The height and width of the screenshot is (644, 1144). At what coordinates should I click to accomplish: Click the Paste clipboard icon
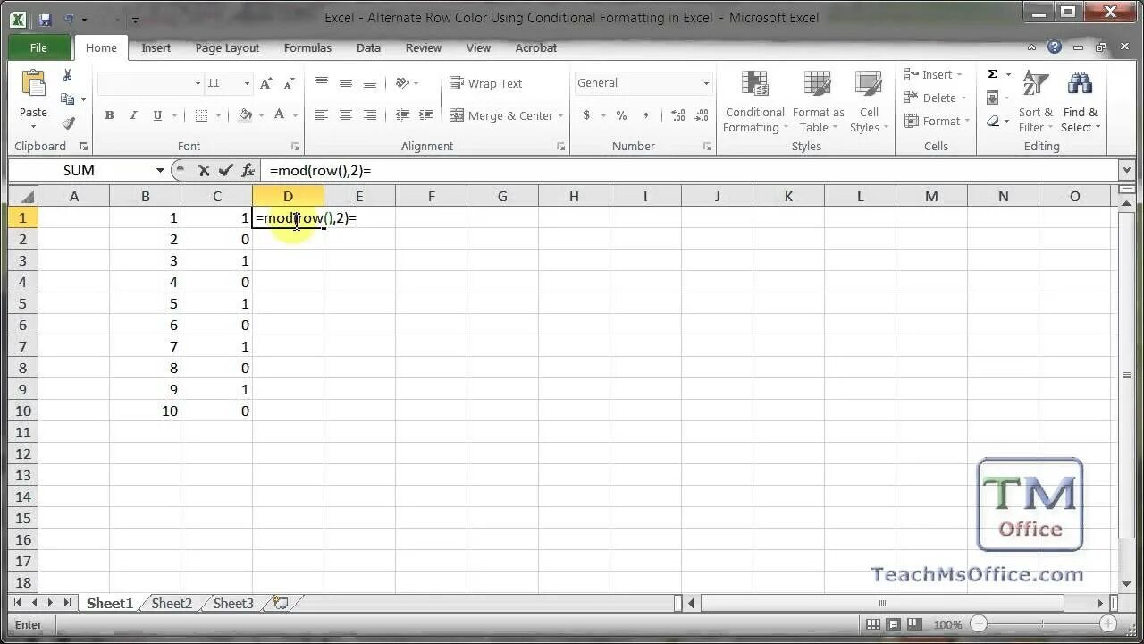33,84
